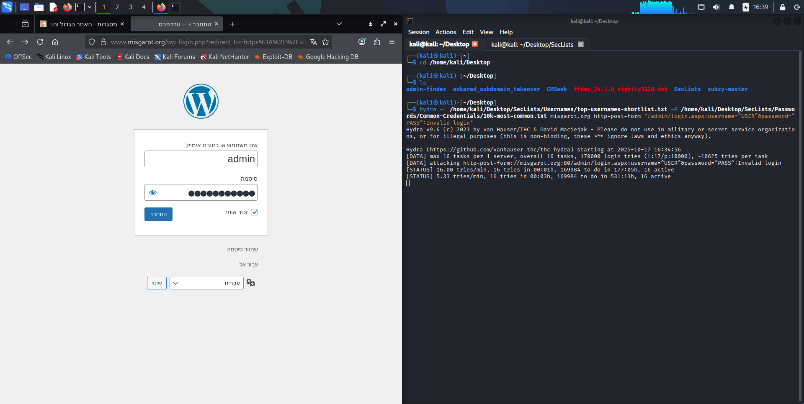Close the ~/Desktop/SecLists terminal tab
Image resolution: width=804 pixels, height=404 pixels.
(x=581, y=44)
